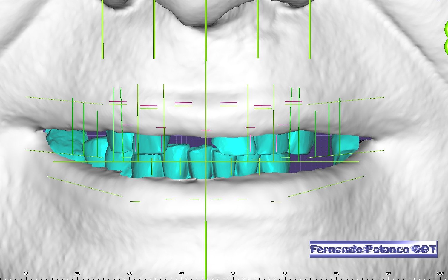This screenshot has height=280, width=448.
Task: Click the Fernando Polanco DDT logo
Action: point(373,249)
